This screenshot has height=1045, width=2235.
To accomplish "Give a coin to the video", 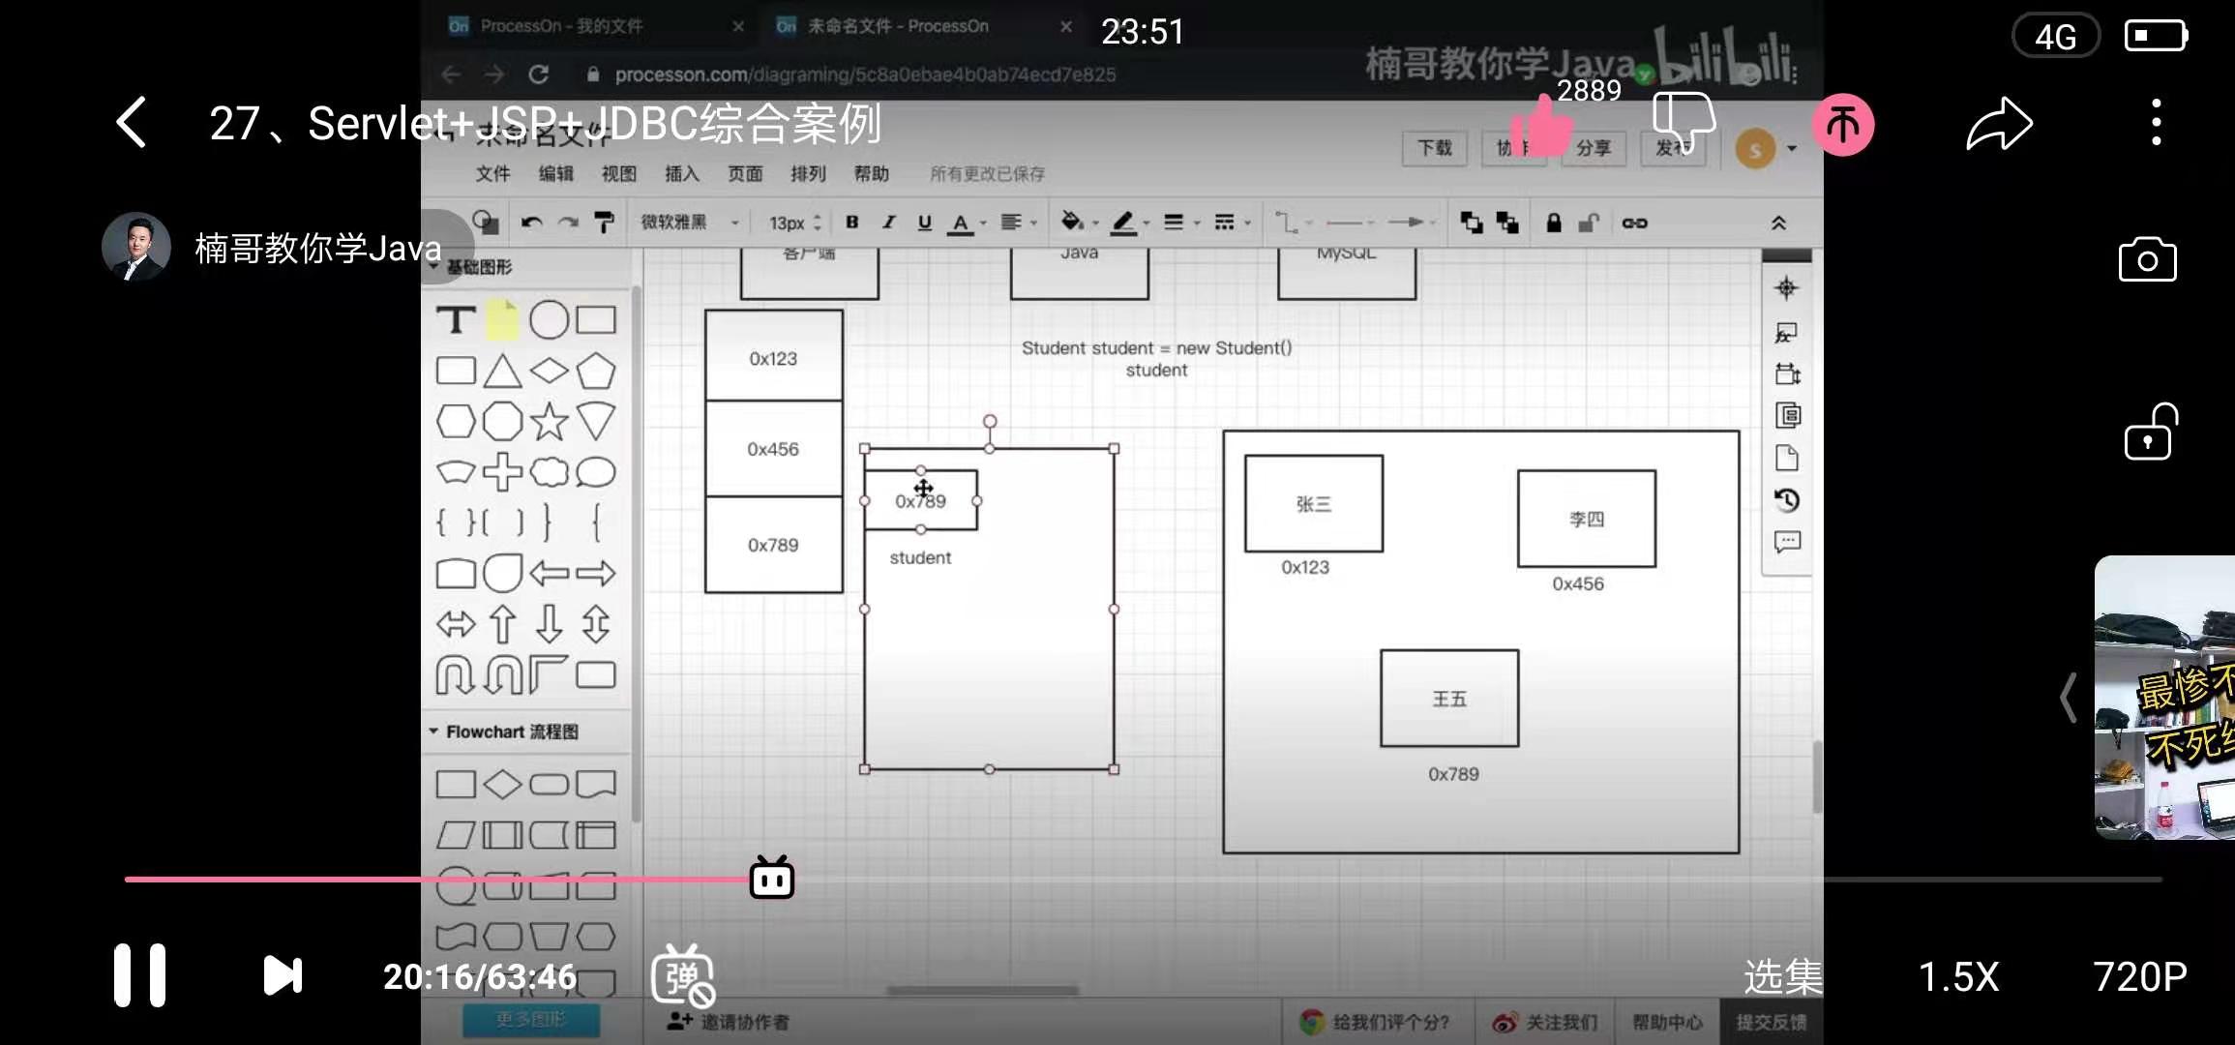I will (x=1842, y=124).
